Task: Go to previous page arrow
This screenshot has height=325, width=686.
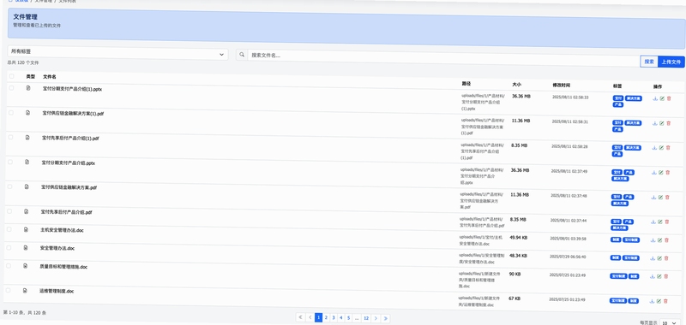Action: (310, 317)
